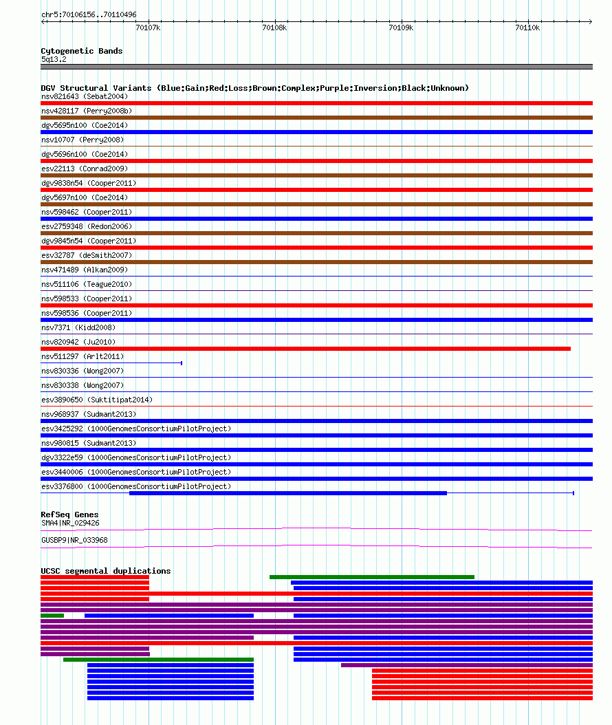Click the red bar under nsv820942
This screenshot has width=612, height=725.
tap(305, 349)
